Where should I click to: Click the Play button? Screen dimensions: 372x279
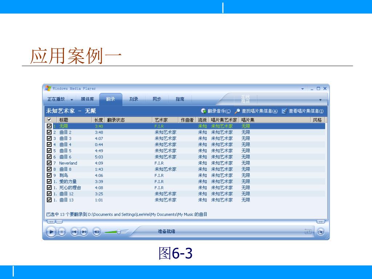[51, 231]
